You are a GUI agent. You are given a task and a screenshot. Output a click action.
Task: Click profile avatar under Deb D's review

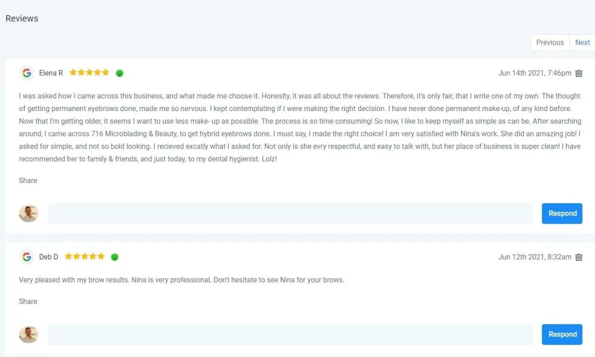(29, 334)
